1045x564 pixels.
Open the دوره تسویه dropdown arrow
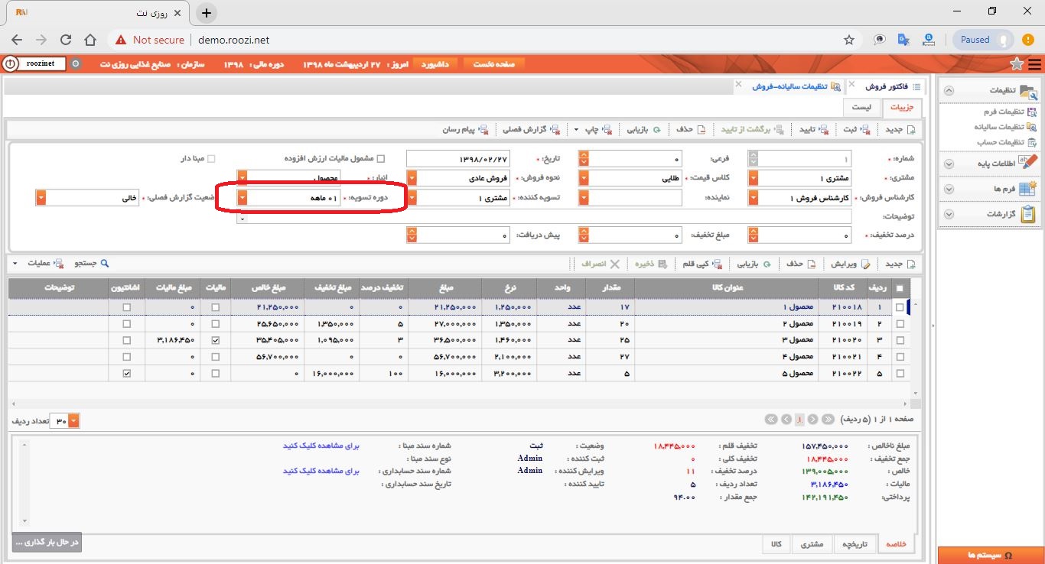243,198
